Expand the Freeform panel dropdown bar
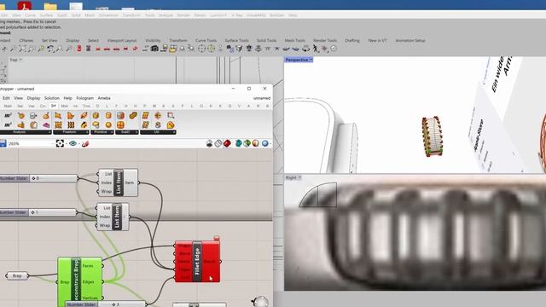Image resolution: width=546 pixels, height=307 pixels. tap(71, 132)
